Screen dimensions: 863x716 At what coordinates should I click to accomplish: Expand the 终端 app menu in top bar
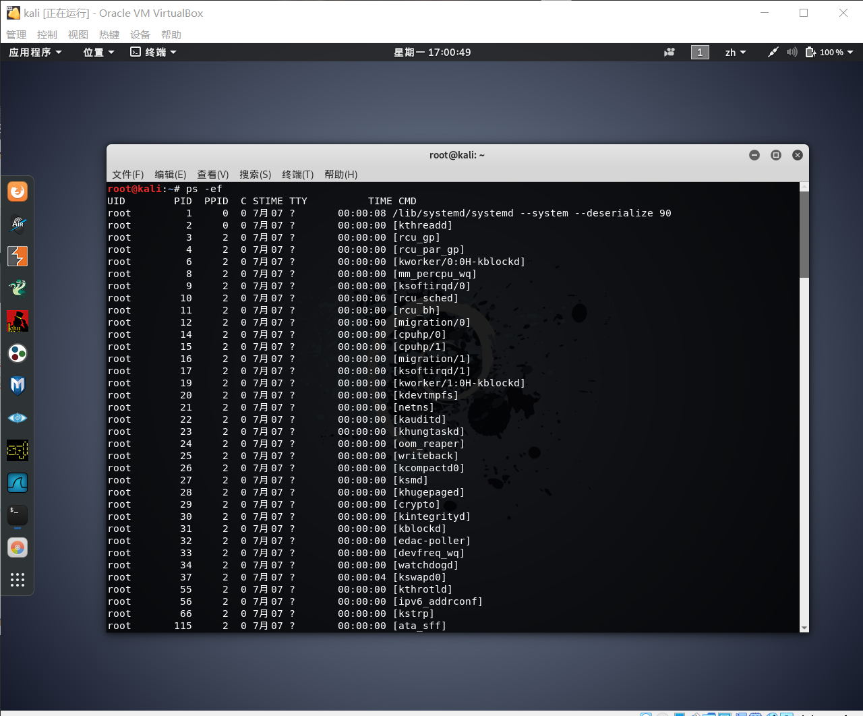153,52
